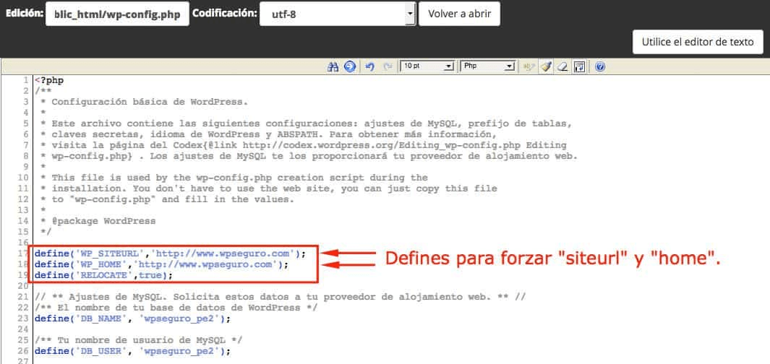Click Utilice el editor de texto button
The image size is (770, 364).
698,42
